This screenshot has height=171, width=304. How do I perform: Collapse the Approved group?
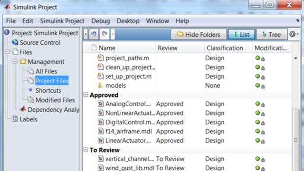click(x=85, y=95)
